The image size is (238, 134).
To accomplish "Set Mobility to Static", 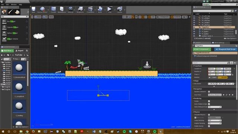I will [213, 77].
